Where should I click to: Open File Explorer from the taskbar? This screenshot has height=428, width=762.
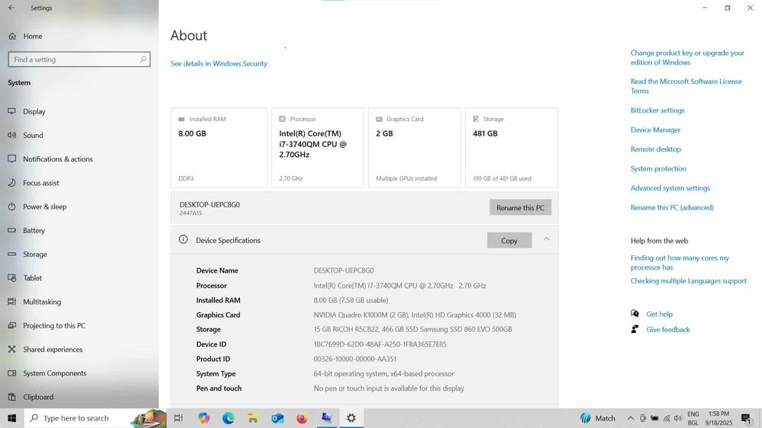[x=253, y=418]
